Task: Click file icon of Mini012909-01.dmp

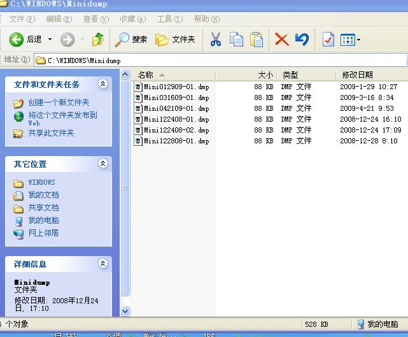Action: point(138,87)
